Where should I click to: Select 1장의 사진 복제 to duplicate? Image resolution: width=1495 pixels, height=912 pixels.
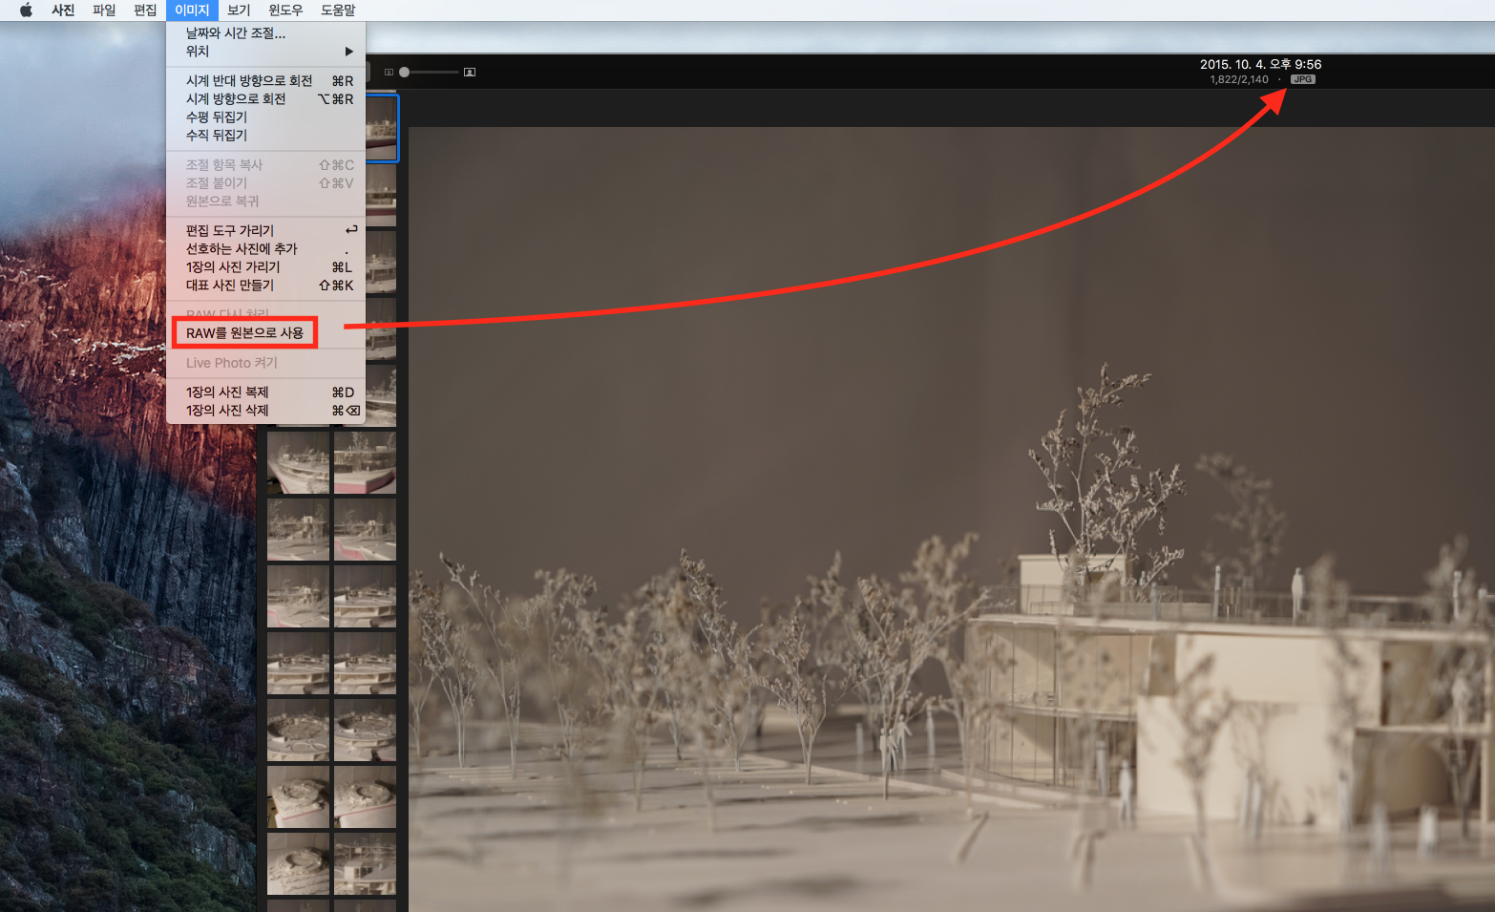(x=227, y=392)
